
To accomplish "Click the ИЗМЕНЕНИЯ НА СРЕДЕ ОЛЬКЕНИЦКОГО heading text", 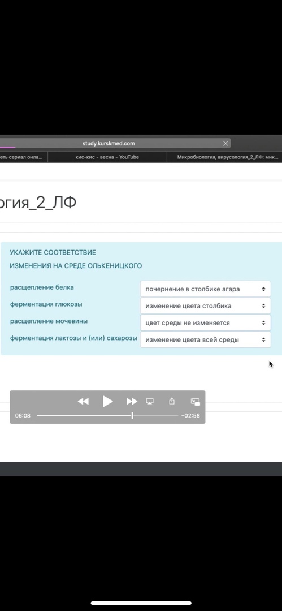I will click(x=76, y=266).
